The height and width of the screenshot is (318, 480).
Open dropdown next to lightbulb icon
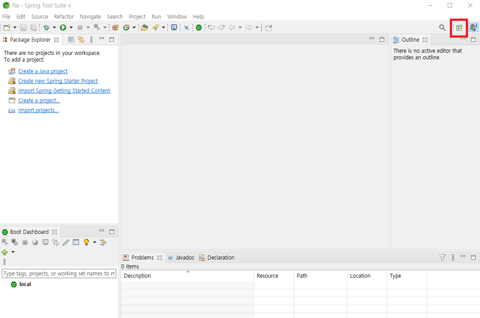pyautogui.click(x=94, y=242)
